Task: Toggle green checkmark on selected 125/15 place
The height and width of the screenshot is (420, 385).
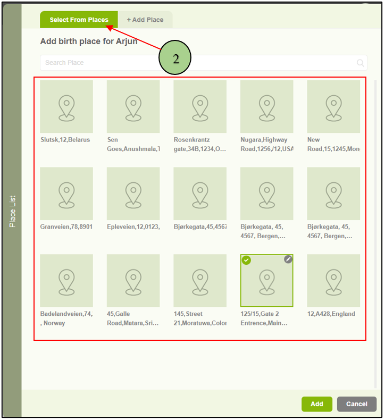Action: click(246, 260)
